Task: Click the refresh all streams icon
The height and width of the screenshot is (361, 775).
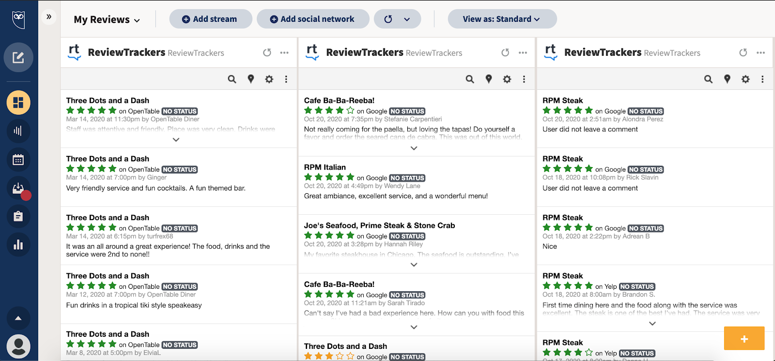Action: [x=388, y=19]
